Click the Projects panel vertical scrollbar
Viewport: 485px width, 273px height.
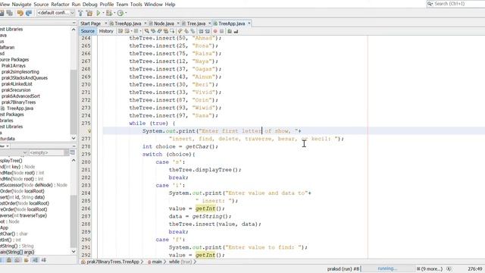74,83
